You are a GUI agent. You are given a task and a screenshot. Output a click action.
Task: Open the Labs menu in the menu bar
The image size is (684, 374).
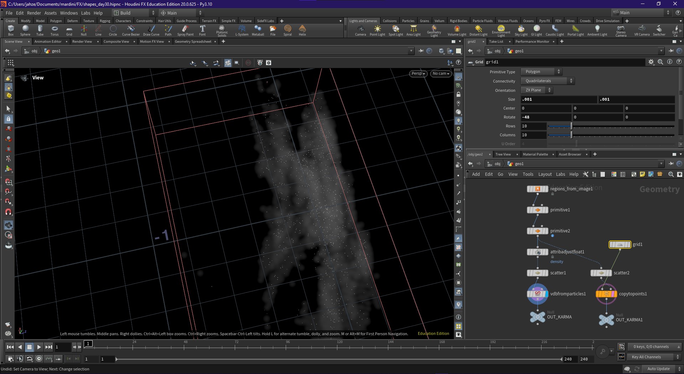point(85,13)
